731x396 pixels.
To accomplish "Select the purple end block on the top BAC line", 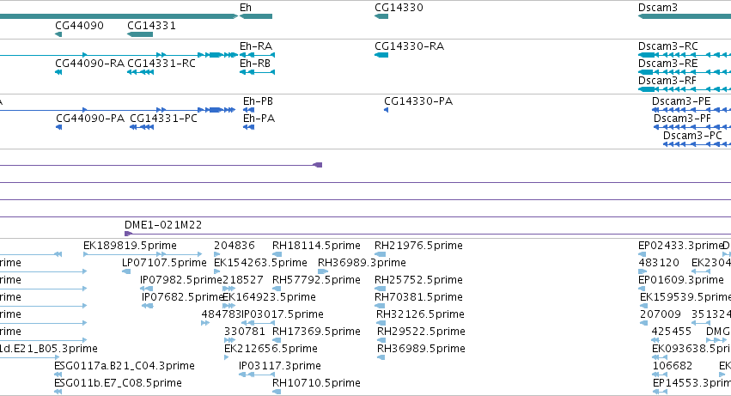I will coord(318,165).
